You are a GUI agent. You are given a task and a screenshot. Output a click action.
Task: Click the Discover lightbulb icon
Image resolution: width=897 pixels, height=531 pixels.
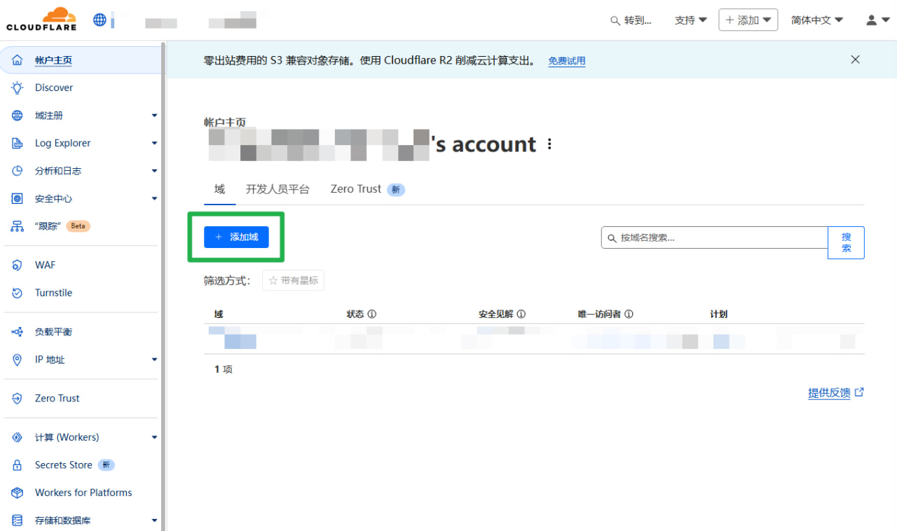coord(18,88)
